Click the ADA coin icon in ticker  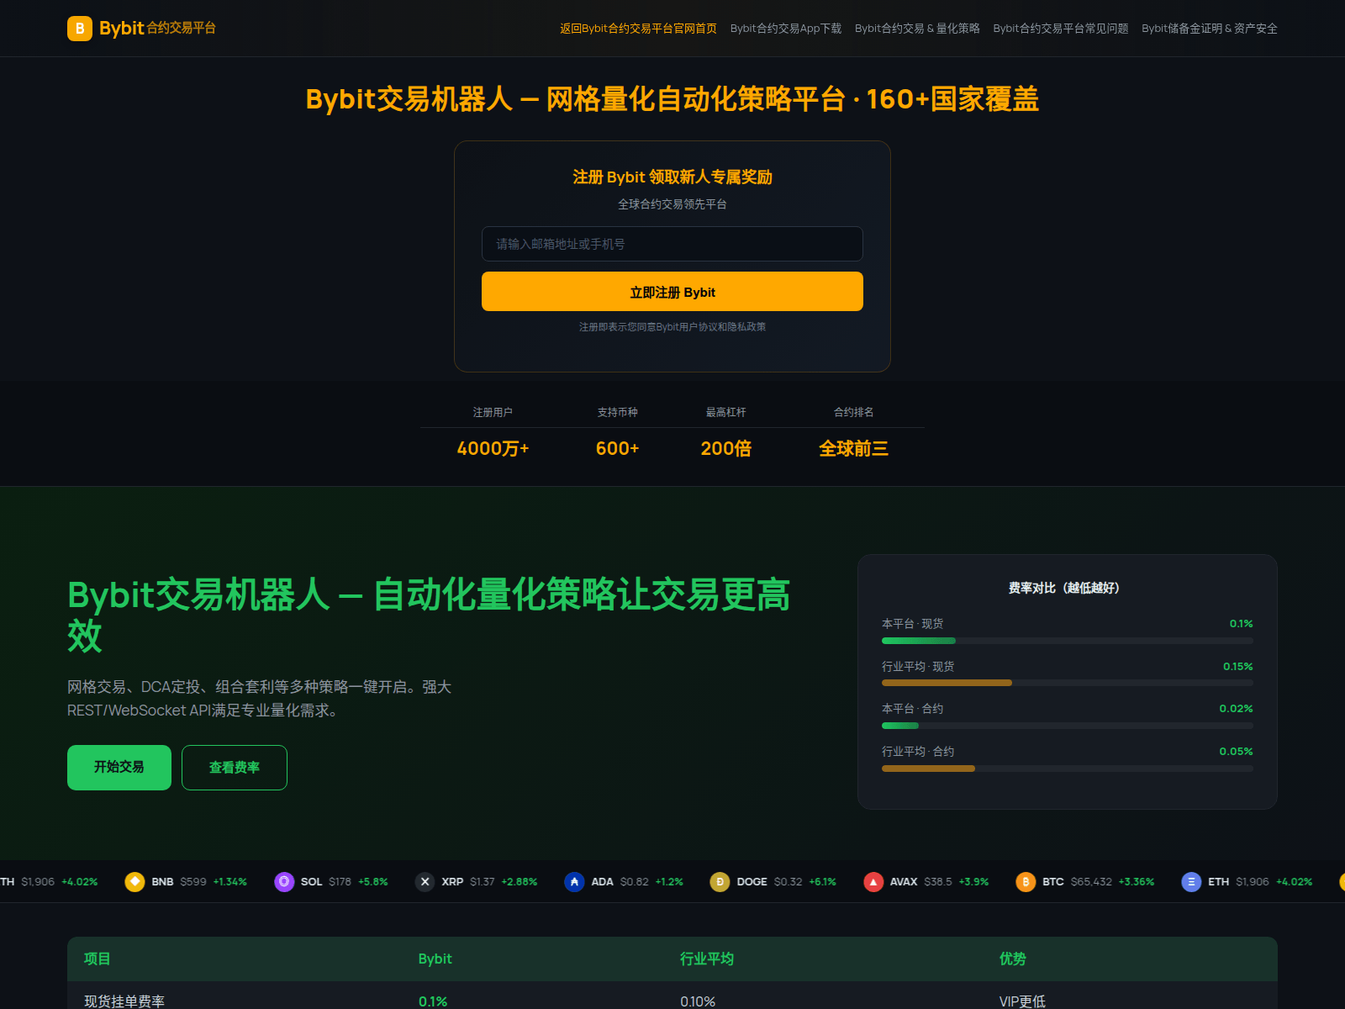tap(574, 881)
